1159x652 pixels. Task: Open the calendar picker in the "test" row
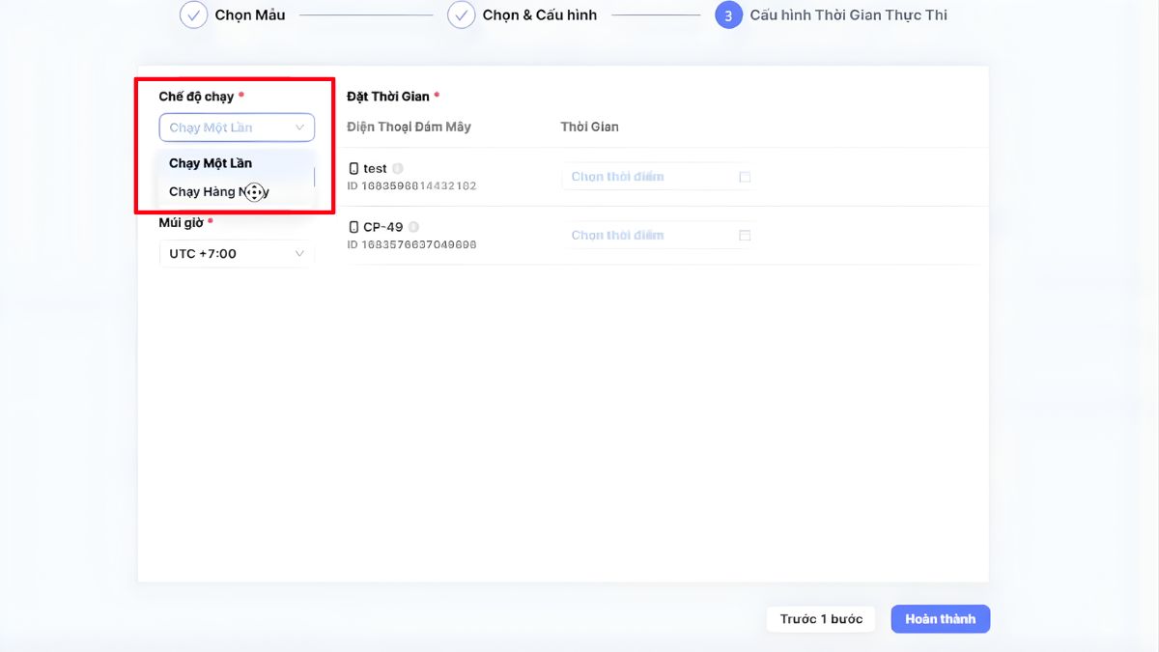(x=744, y=177)
